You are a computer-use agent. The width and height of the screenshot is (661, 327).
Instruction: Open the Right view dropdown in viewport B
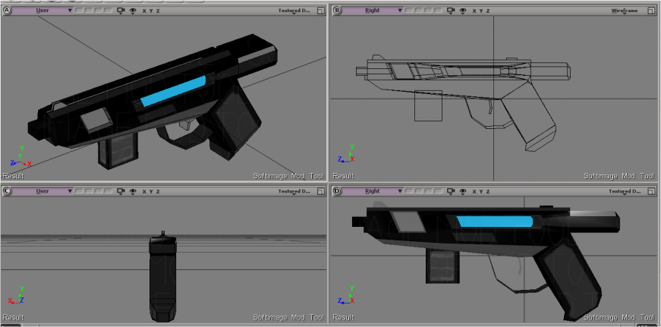(x=372, y=10)
